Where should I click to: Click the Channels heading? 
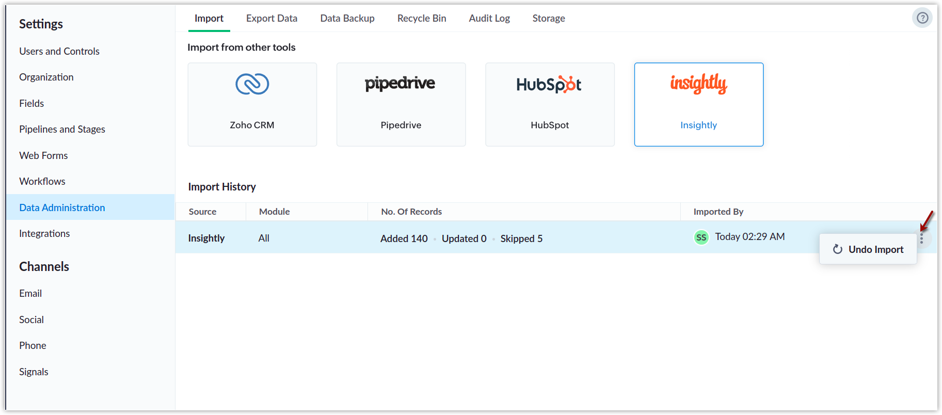[44, 266]
